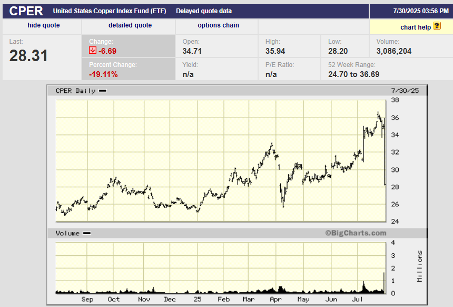Click the 30 price axis label
The image size is (453, 307).
tap(395, 170)
